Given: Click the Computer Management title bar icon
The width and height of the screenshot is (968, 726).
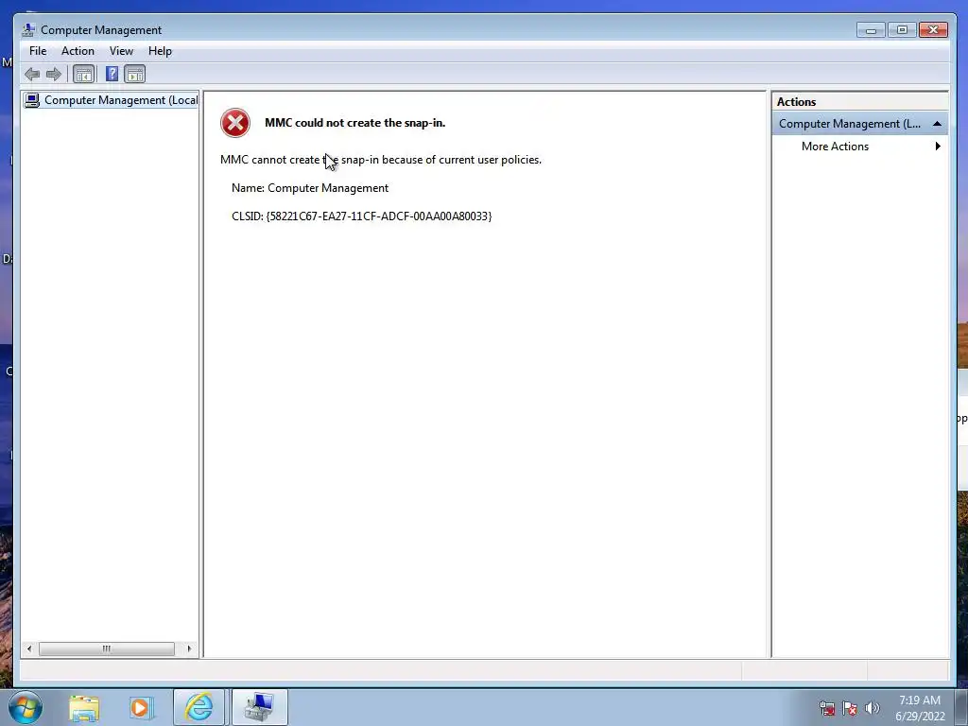Looking at the screenshot, I should [x=28, y=29].
